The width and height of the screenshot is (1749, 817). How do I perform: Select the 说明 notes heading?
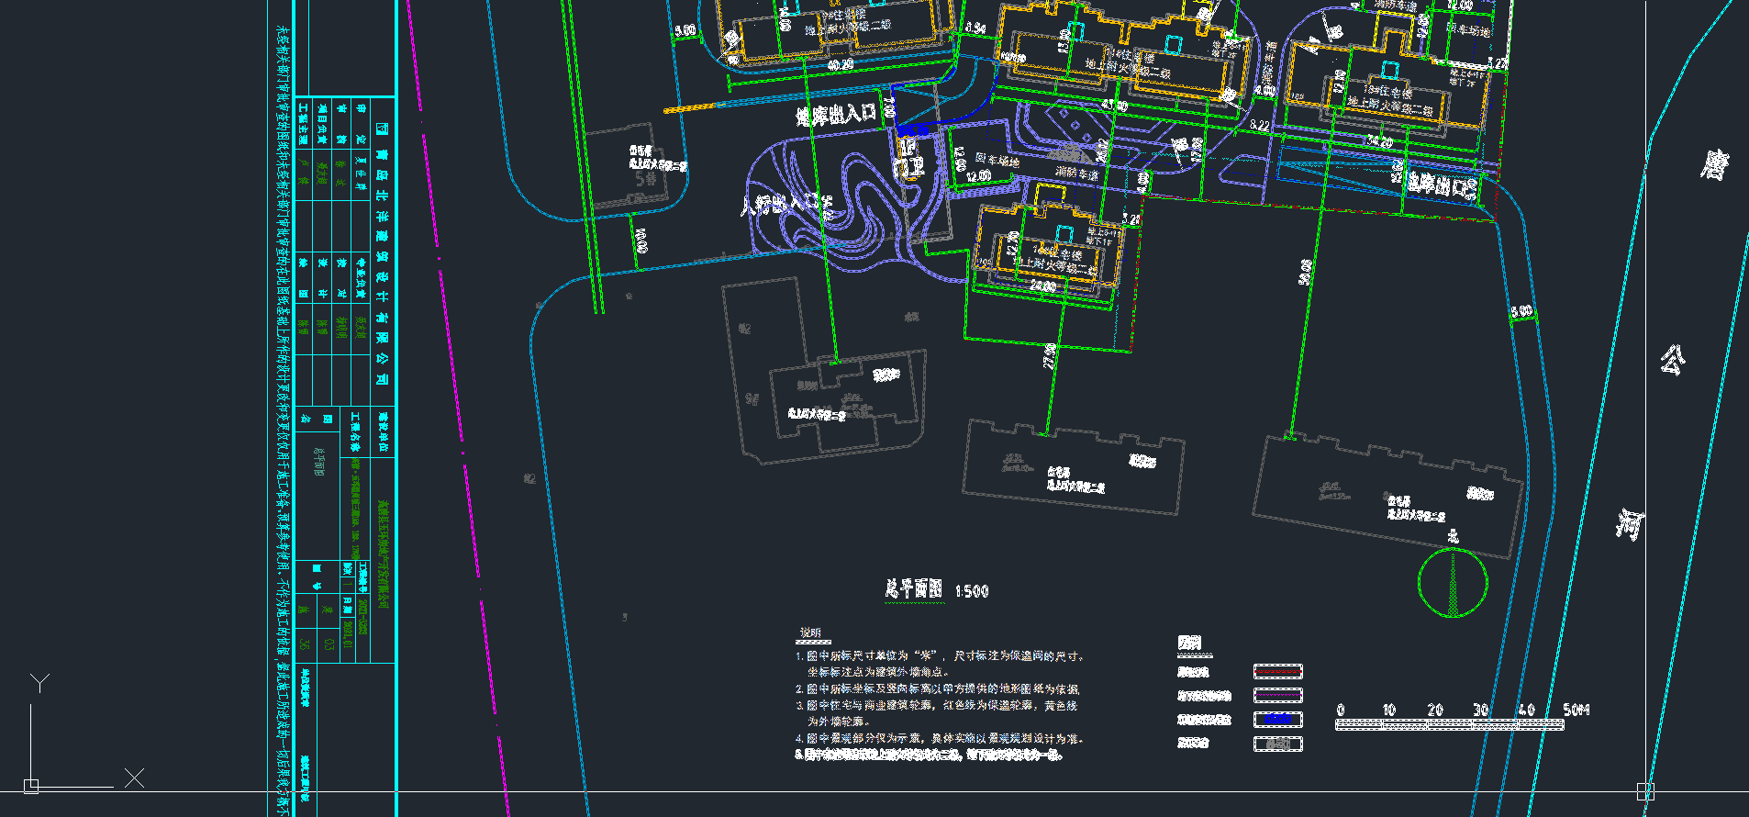(x=810, y=632)
